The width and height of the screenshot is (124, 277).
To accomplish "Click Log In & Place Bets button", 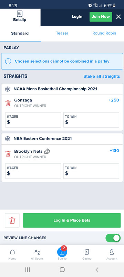I will [72, 220].
